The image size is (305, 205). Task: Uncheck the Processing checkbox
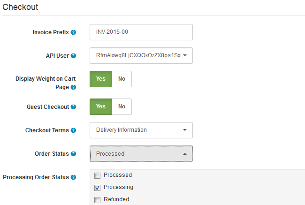click(98, 188)
